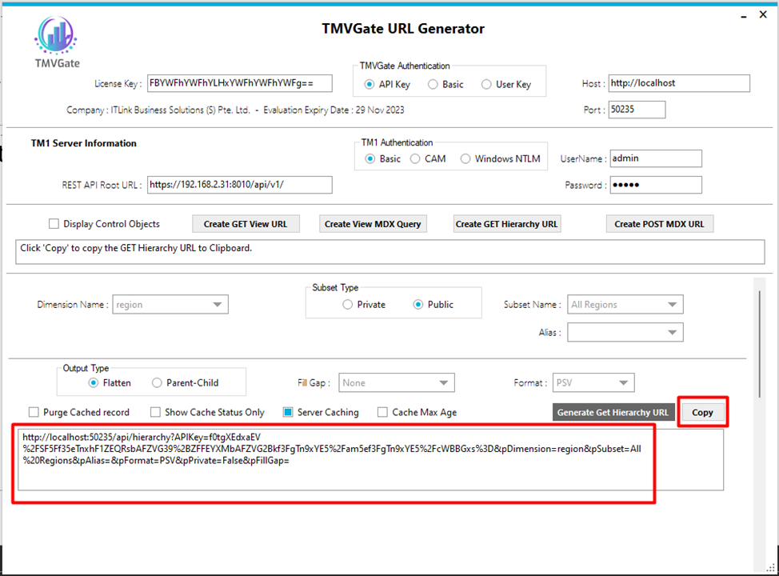Click Generate Get Hierarchy URL button
Viewport: 779px width, 576px height.
613,413
